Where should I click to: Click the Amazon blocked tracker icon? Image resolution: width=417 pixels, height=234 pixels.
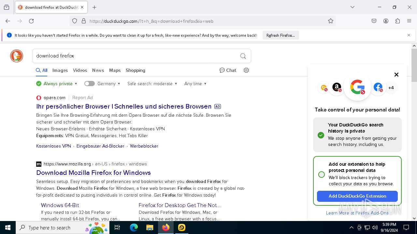(337, 87)
